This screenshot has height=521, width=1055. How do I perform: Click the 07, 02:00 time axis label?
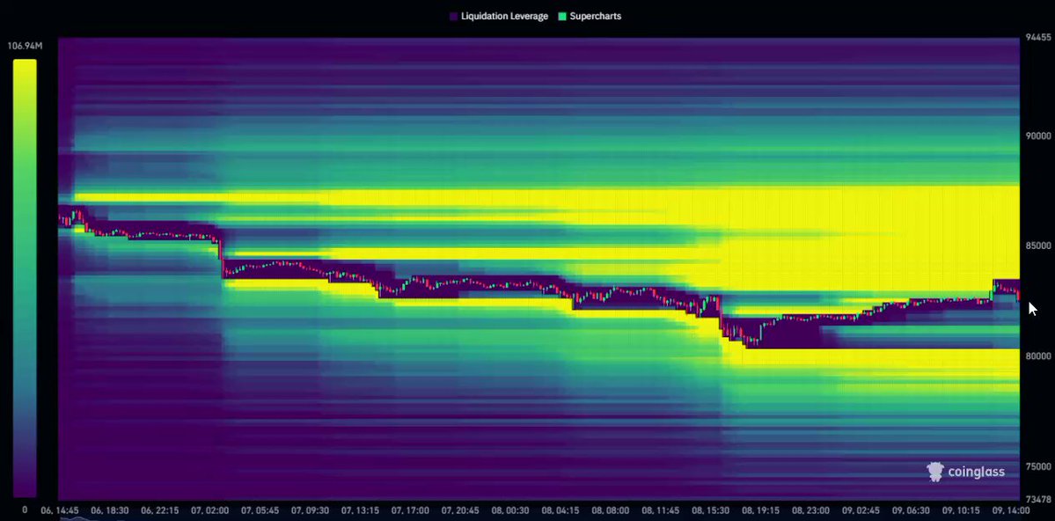click(x=209, y=511)
